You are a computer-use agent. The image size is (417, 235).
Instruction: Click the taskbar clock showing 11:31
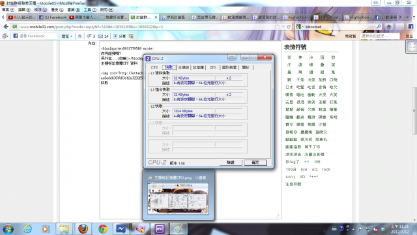point(399,229)
